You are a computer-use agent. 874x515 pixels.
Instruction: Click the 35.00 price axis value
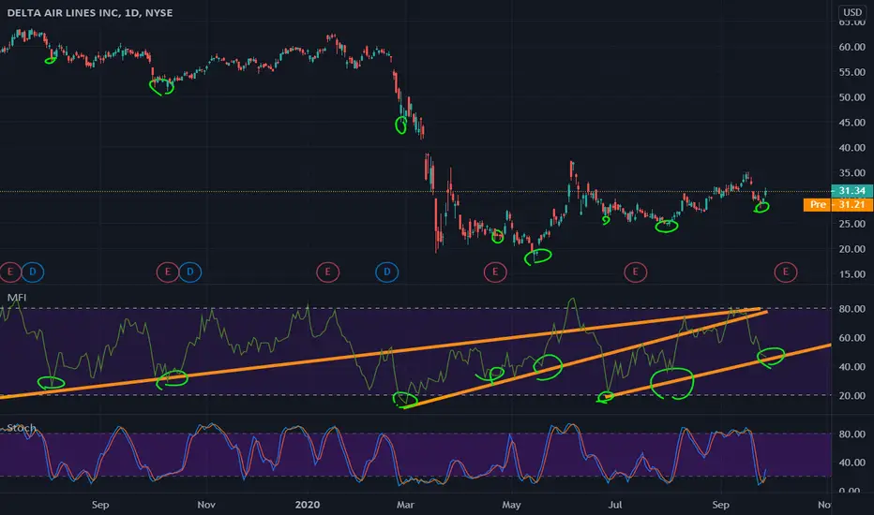(x=851, y=173)
